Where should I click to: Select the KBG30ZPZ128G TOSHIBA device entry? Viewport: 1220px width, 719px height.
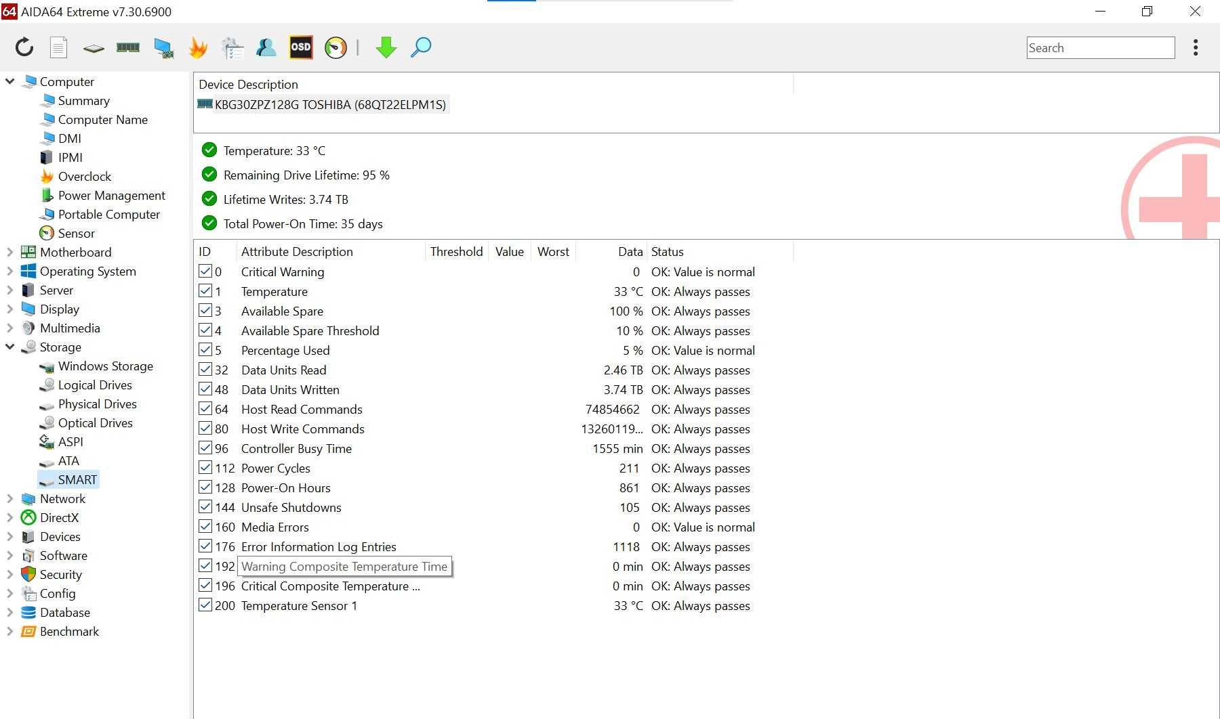pyautogui.click(x=322, y=105)
